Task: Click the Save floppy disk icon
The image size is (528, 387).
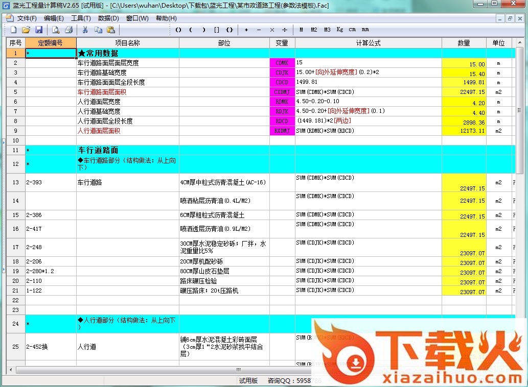Action: (39, 30)
